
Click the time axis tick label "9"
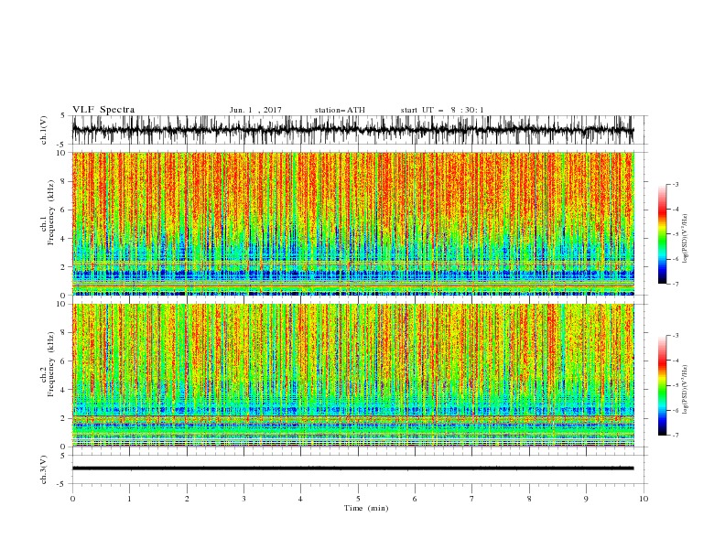(586, 499)
